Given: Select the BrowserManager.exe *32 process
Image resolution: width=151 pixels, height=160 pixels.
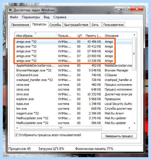Looking at the screenshot, I should pyautogui.click(x=74, y=70).
